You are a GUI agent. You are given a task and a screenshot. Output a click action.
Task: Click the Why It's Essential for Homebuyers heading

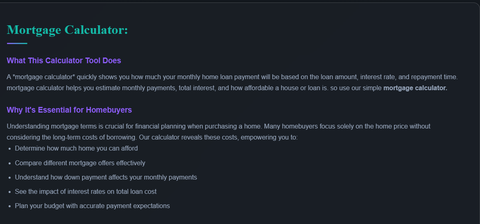[69, 110]
